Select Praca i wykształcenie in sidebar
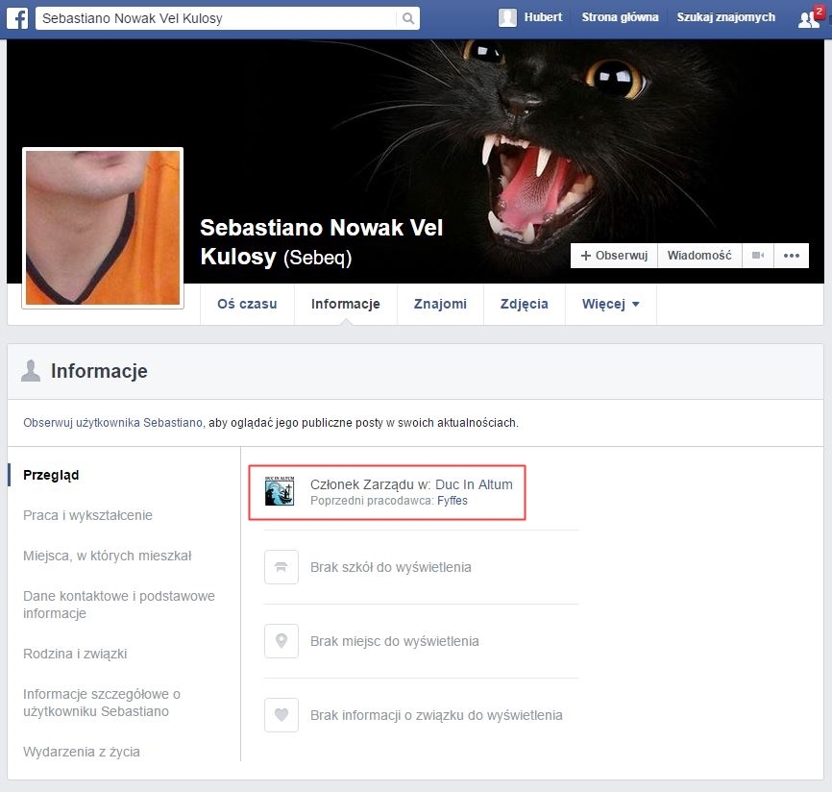 [x=87, y=515]
